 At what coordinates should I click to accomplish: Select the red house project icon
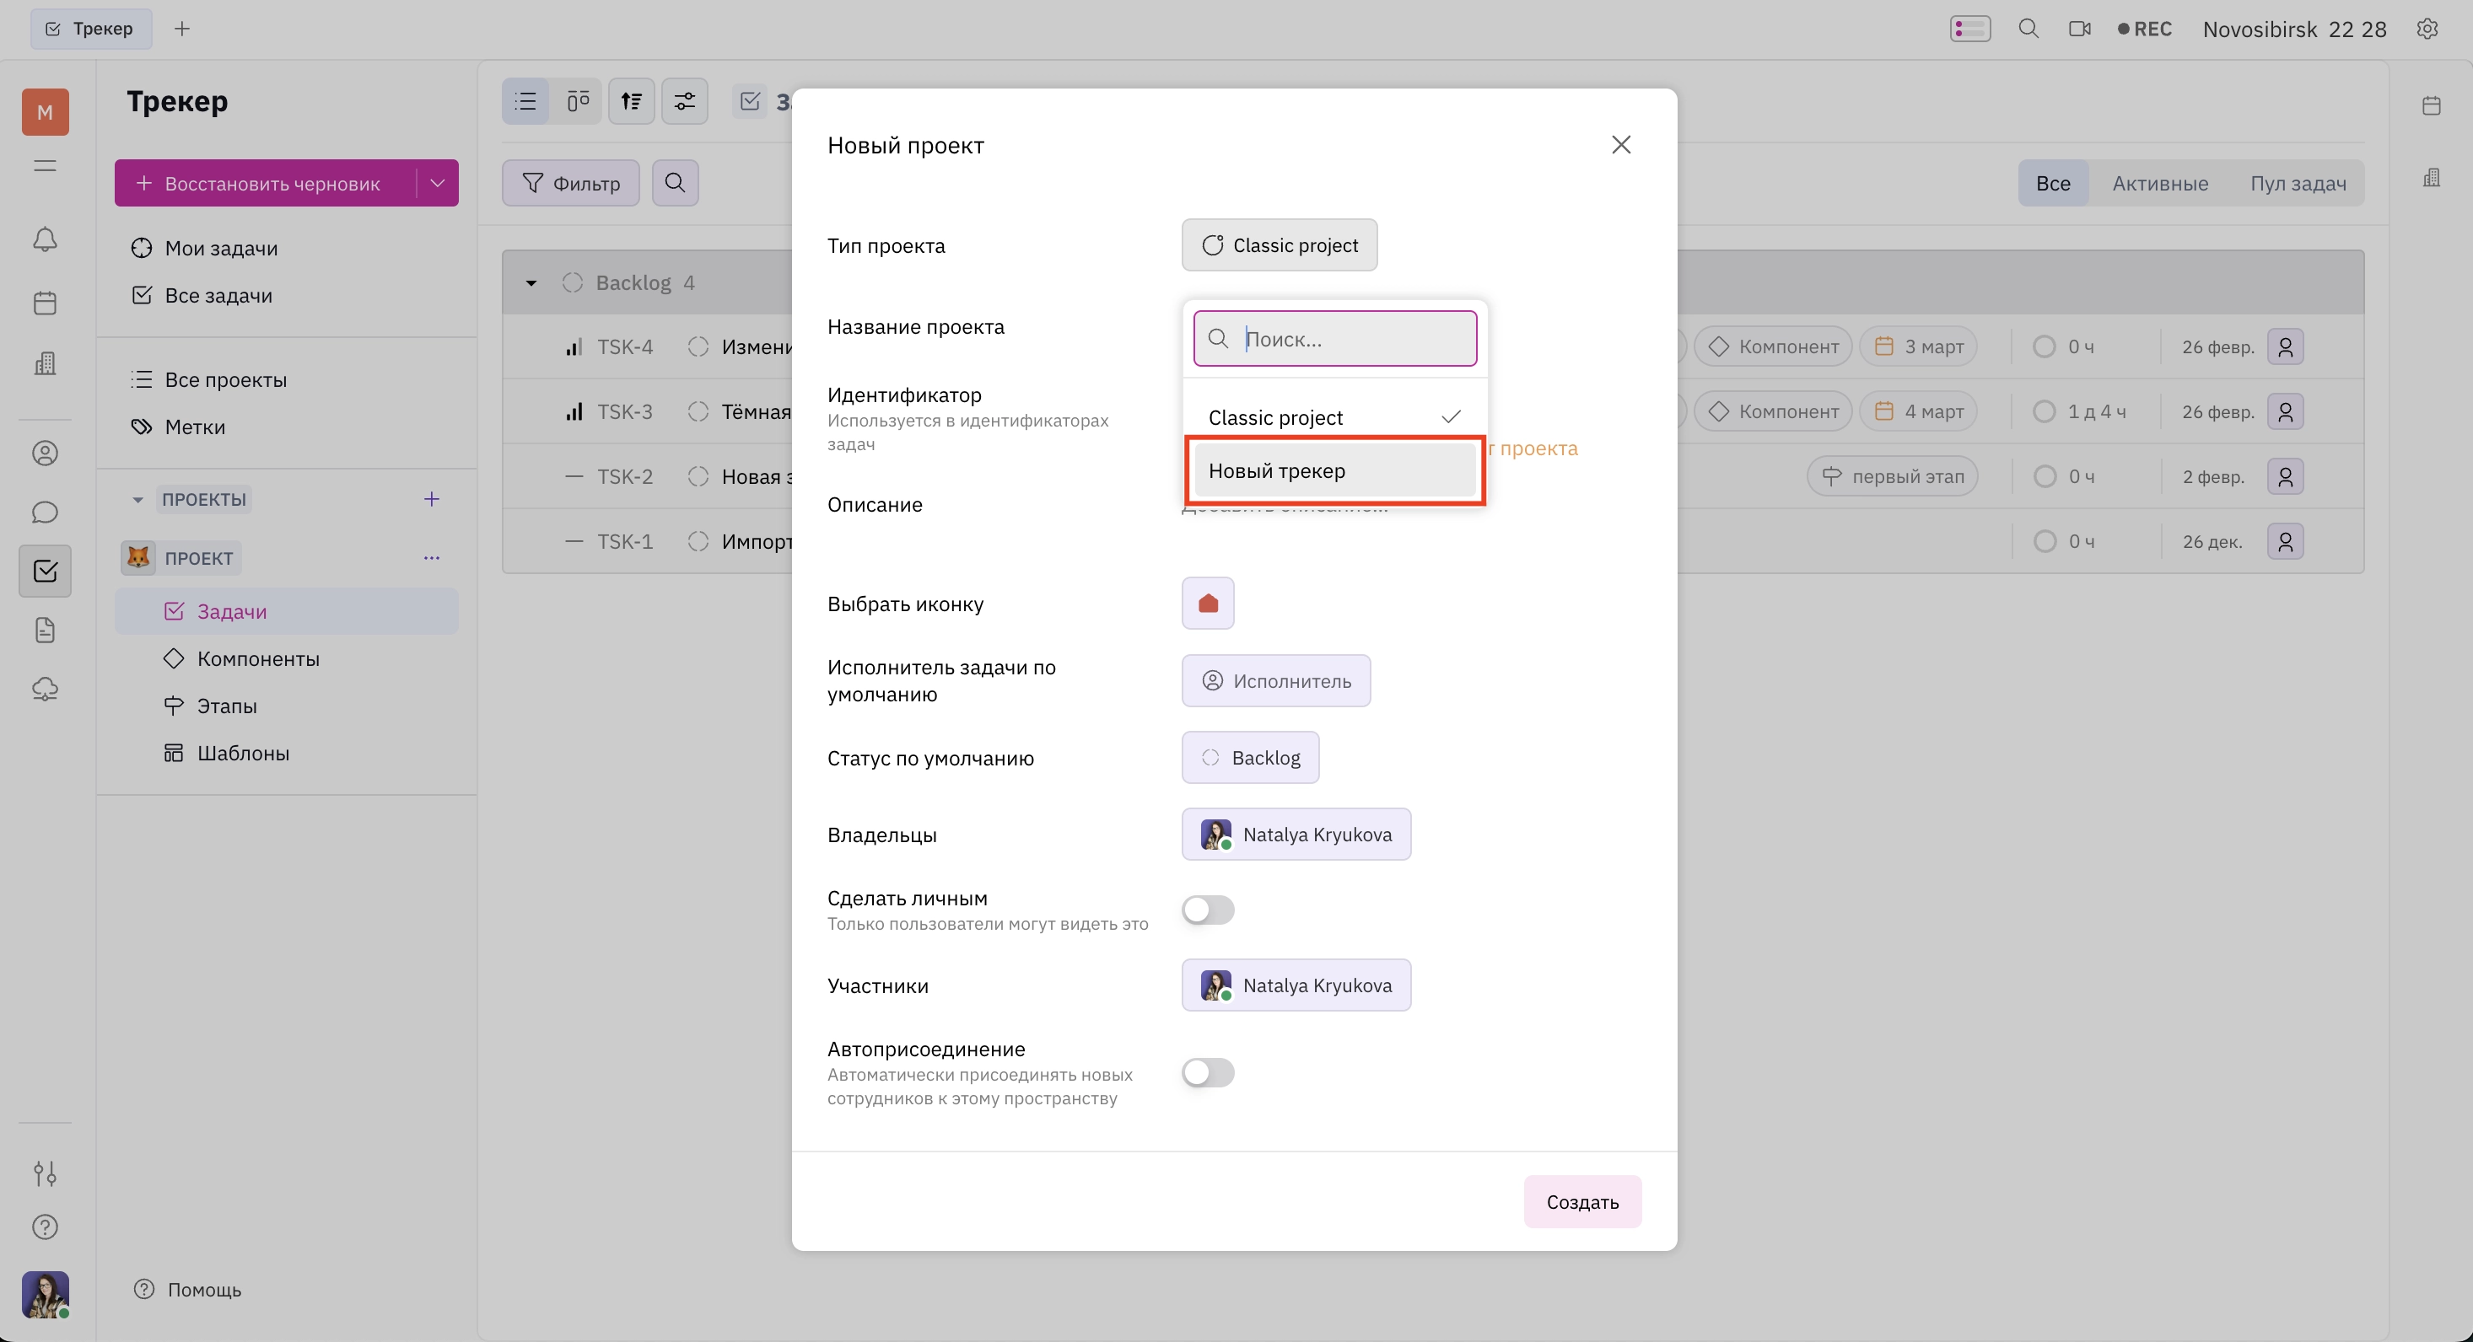(x=1208, y=604)
